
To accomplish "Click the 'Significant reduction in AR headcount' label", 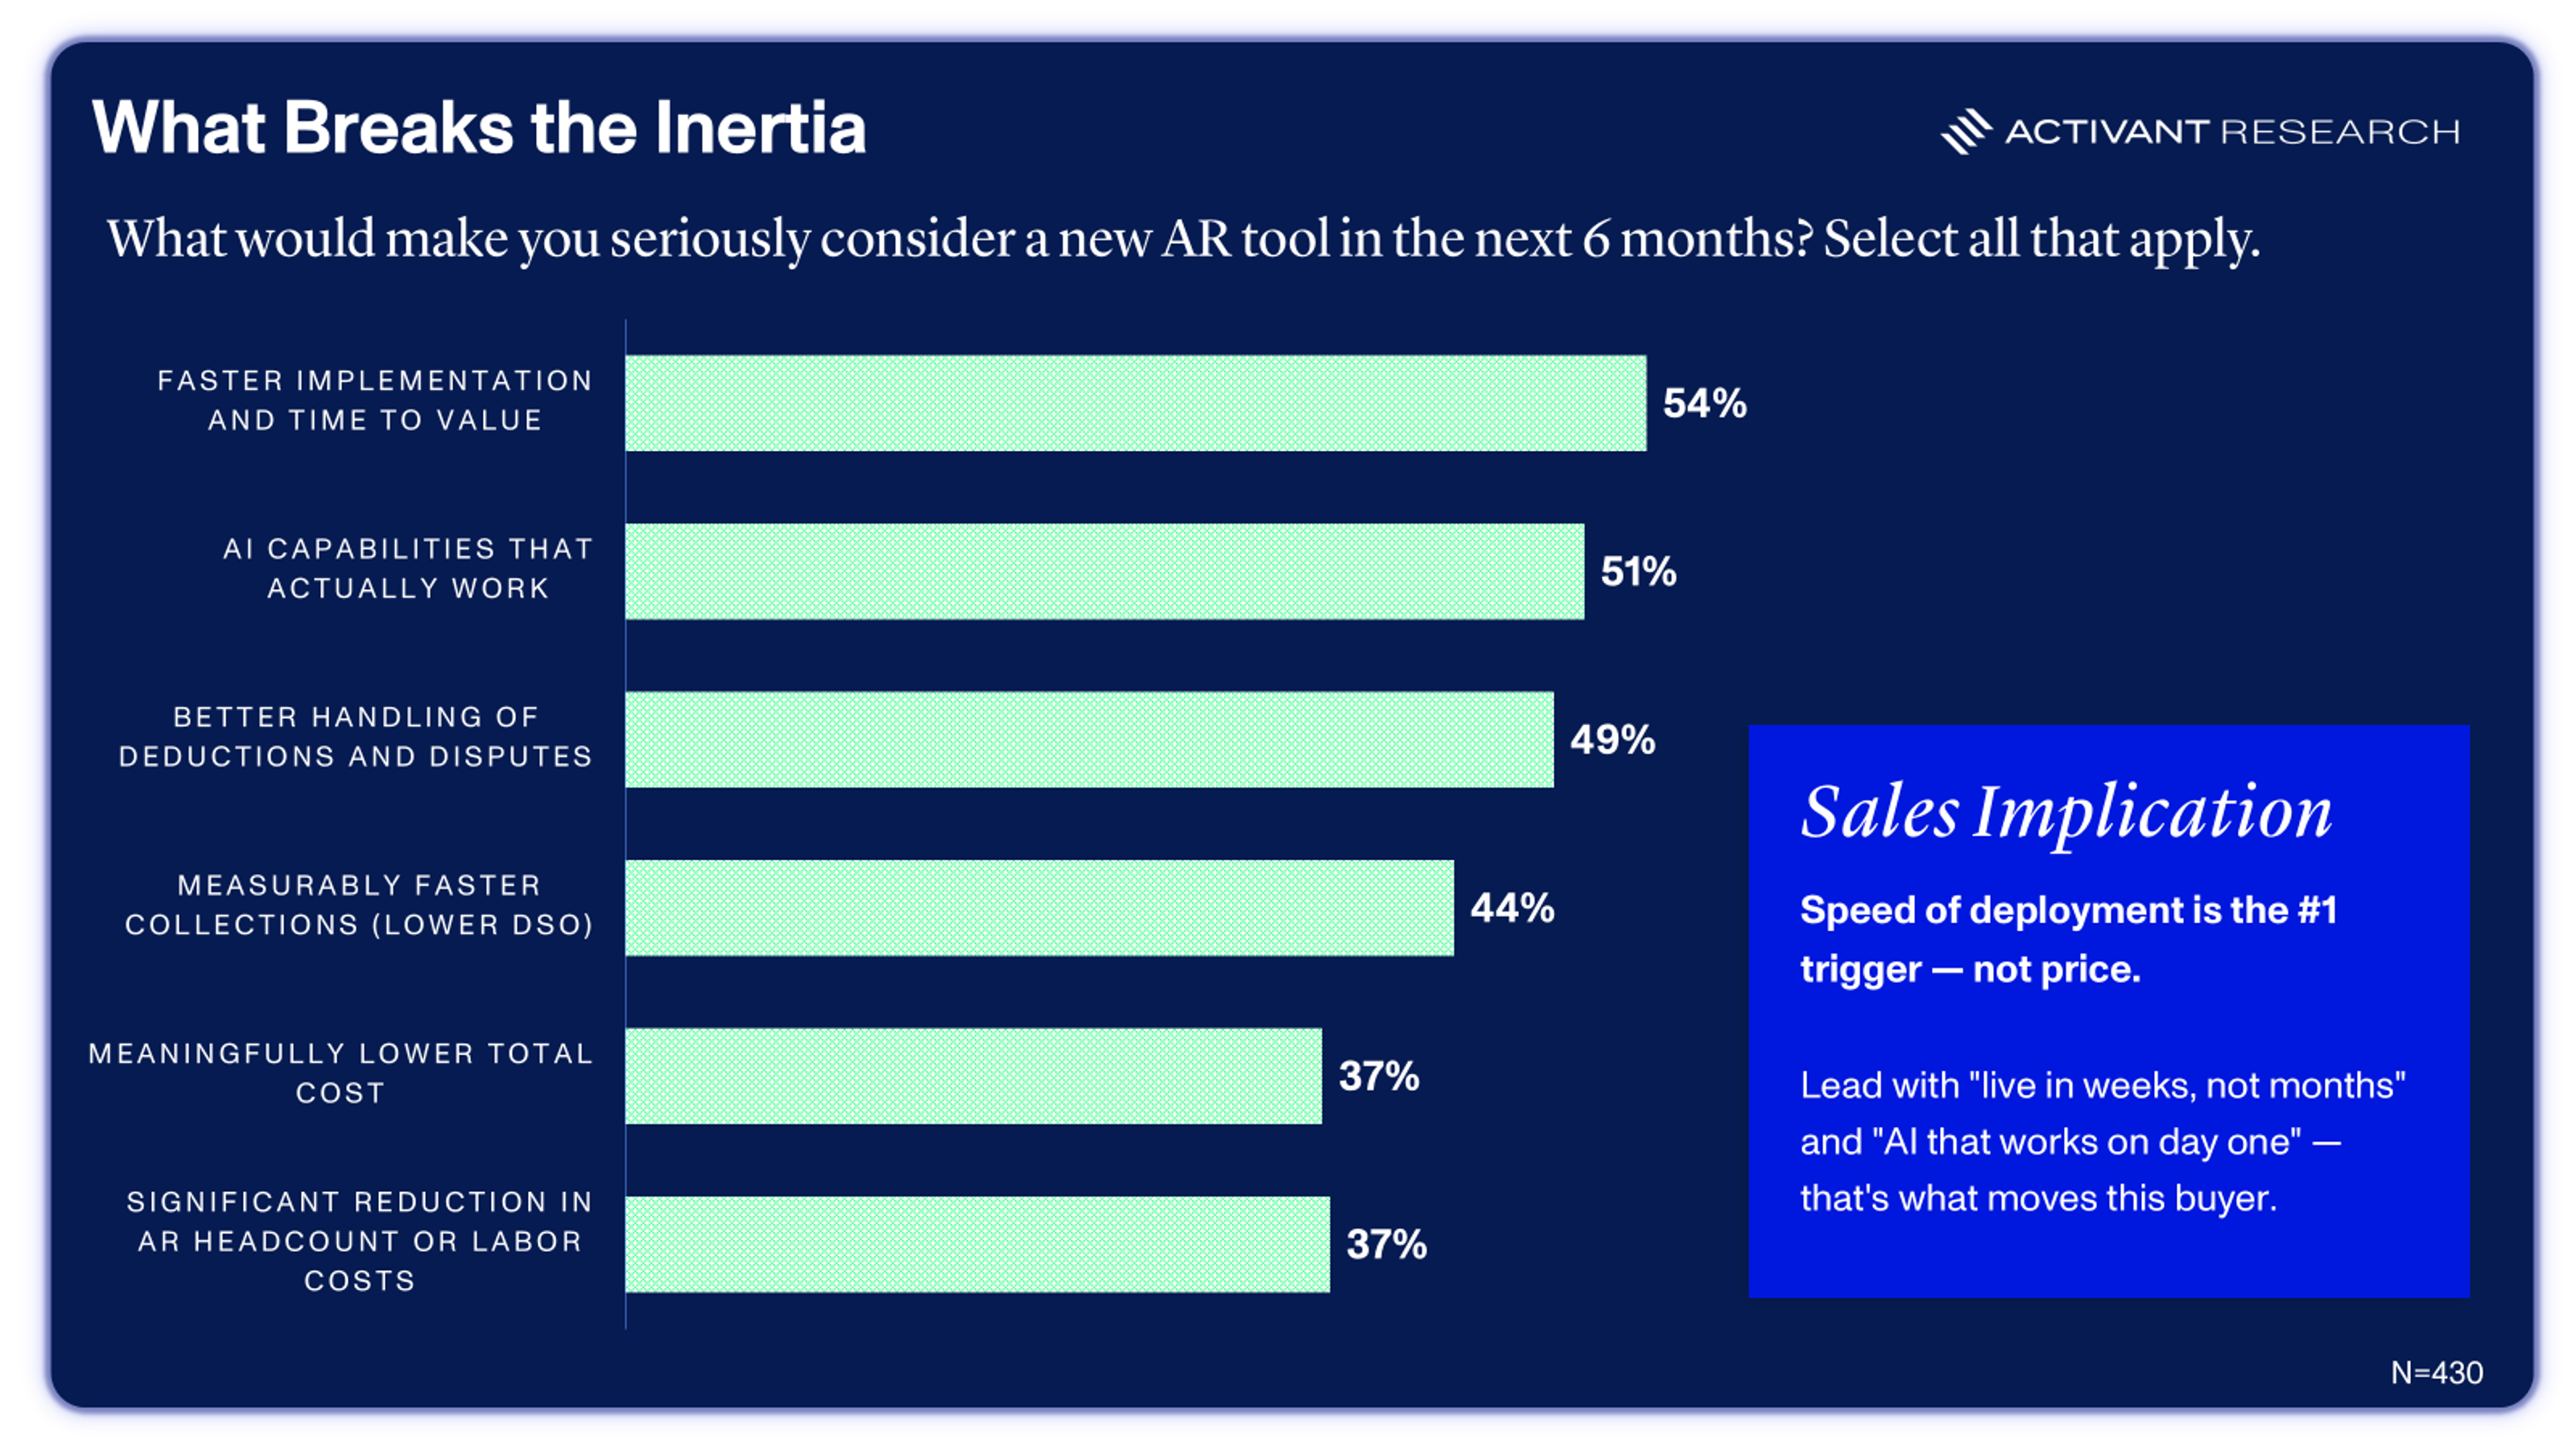I will (x=359, y=1241).
